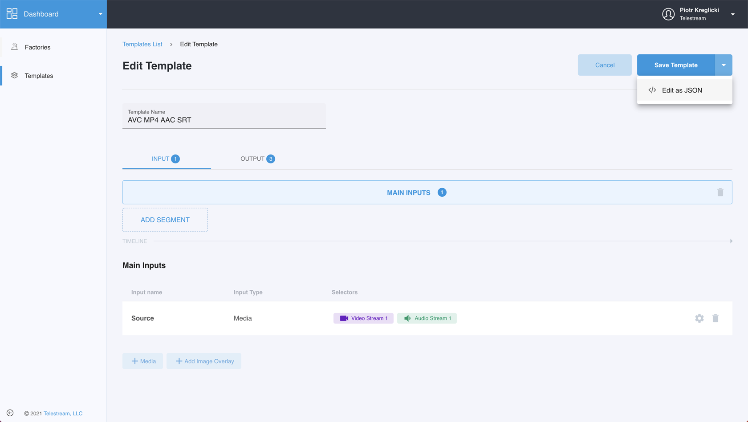748x422 pixels.
Task: Click the Video Stream 1 selector tag
Action: click(x=363, y=318)
